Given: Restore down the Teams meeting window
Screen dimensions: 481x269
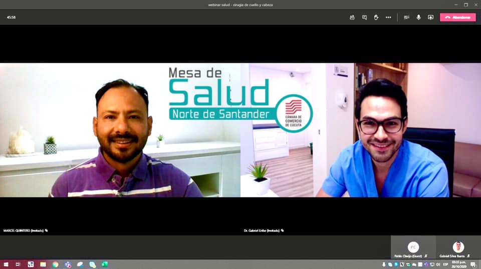Looking at the screenshot, I should 466,4.
